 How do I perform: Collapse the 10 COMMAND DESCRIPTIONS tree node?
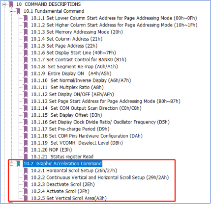pyautogui.click(x=4, y=4)
